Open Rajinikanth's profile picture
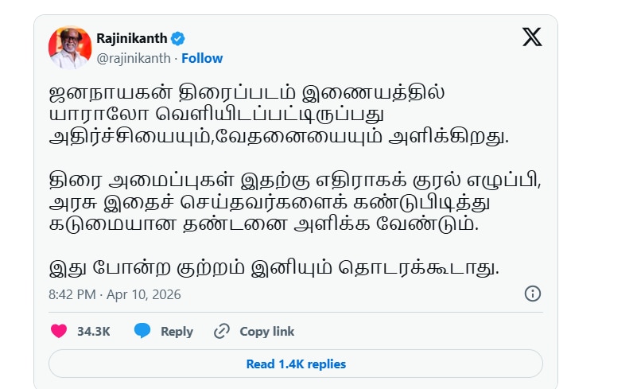The height and width of the screenshot is (389, 633). click(70, 48)
